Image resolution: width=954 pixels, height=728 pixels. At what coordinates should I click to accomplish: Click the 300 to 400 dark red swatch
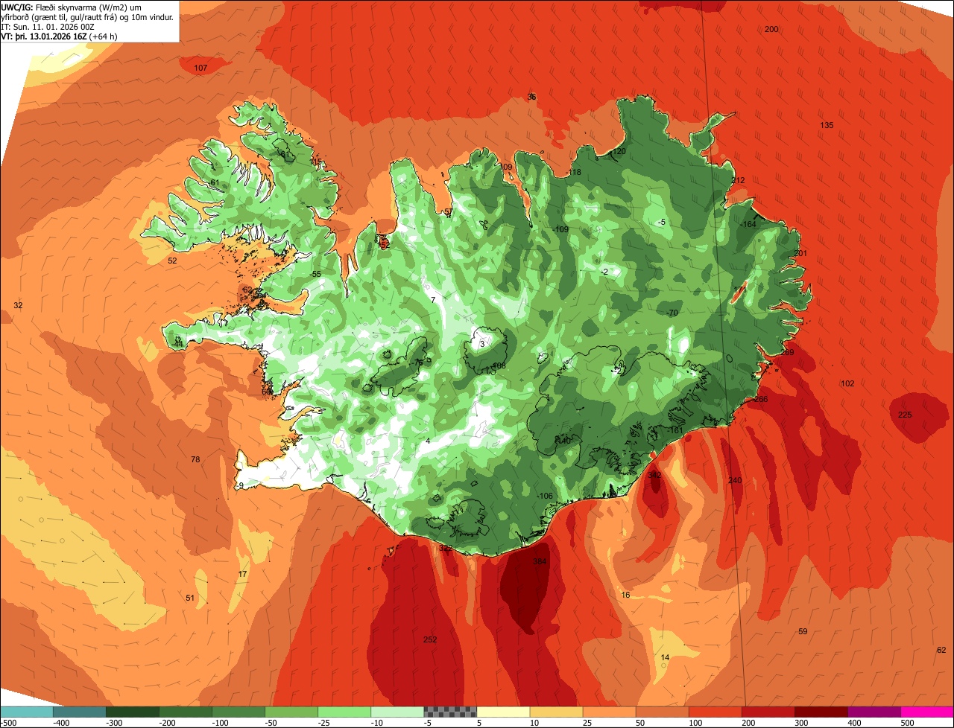tap(821, 711)
